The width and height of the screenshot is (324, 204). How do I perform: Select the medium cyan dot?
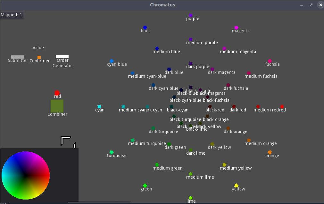tap(123, 107)
